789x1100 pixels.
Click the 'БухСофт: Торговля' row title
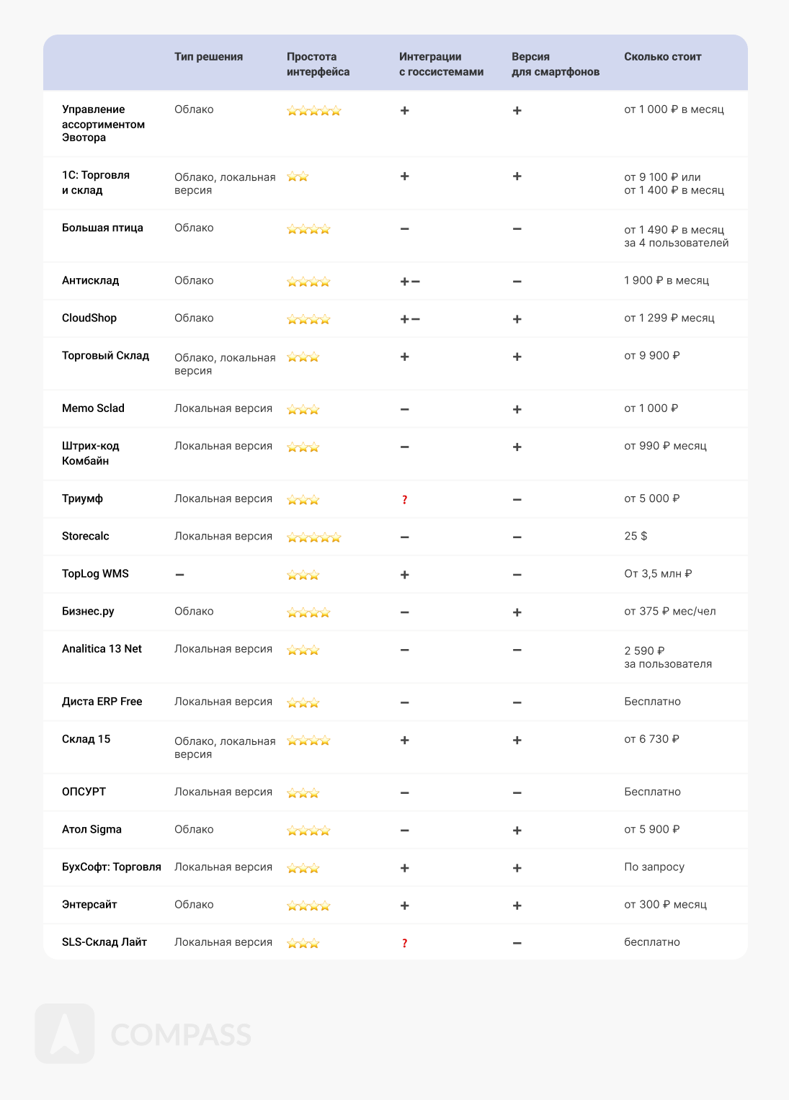[x=111, y=867]
